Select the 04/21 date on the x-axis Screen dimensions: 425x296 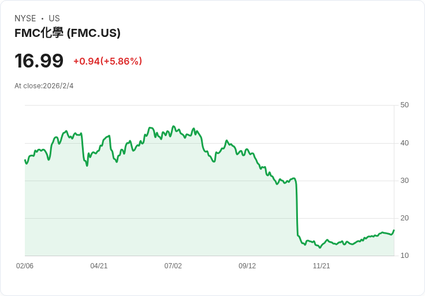(x=99, y=266)
